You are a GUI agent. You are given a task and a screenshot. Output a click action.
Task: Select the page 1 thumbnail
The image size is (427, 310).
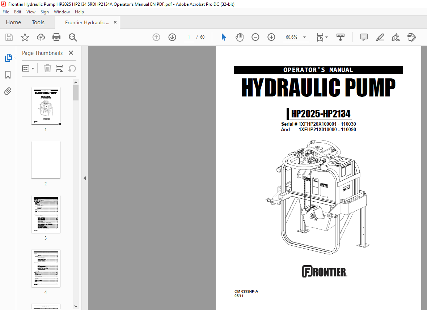click(46, 106)
